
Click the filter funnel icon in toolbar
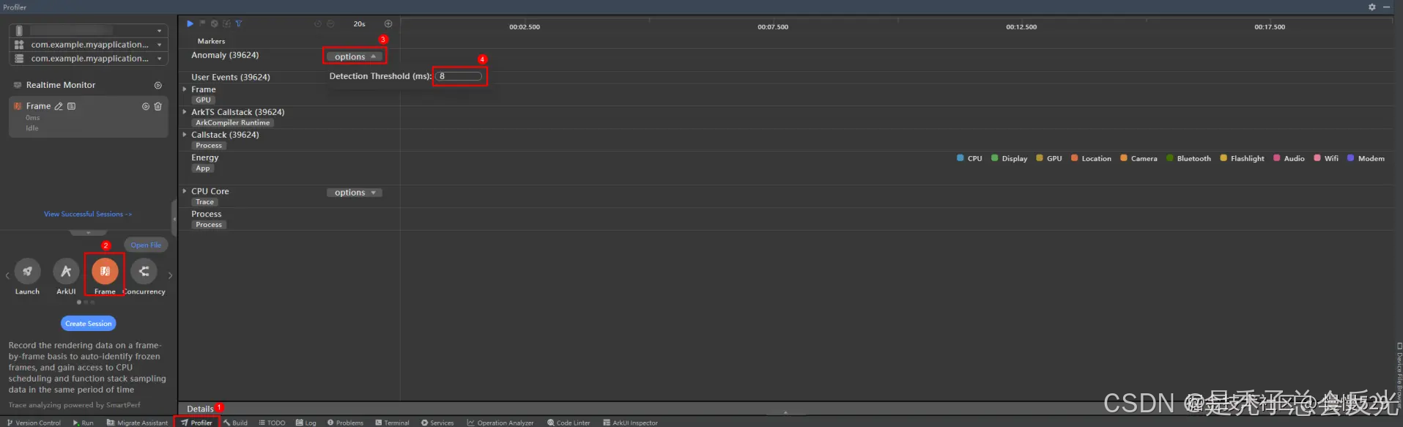[x=238, y=23]
